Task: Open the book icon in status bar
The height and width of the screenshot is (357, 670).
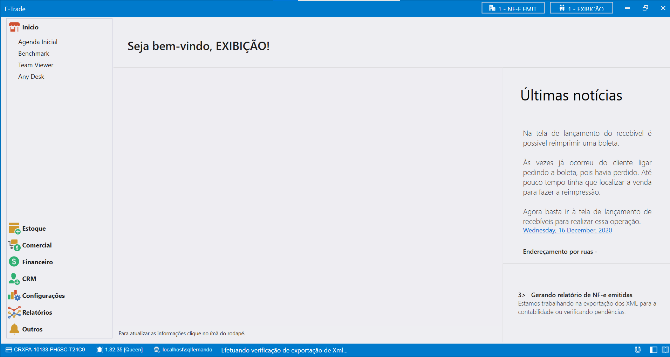Action: click(665, 350)
